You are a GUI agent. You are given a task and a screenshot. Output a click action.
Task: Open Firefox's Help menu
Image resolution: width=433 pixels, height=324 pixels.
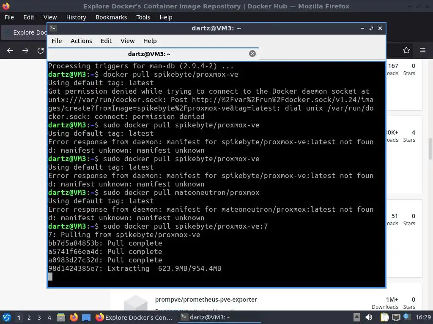pyautogui.click(x=166, y=17)
